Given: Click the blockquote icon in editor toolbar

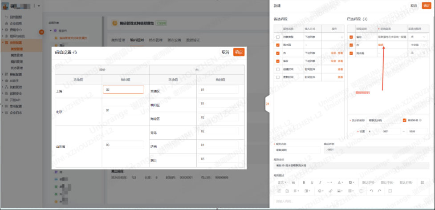Looking at the screenshot, I should pyautogui.click(x=293, y=182).
